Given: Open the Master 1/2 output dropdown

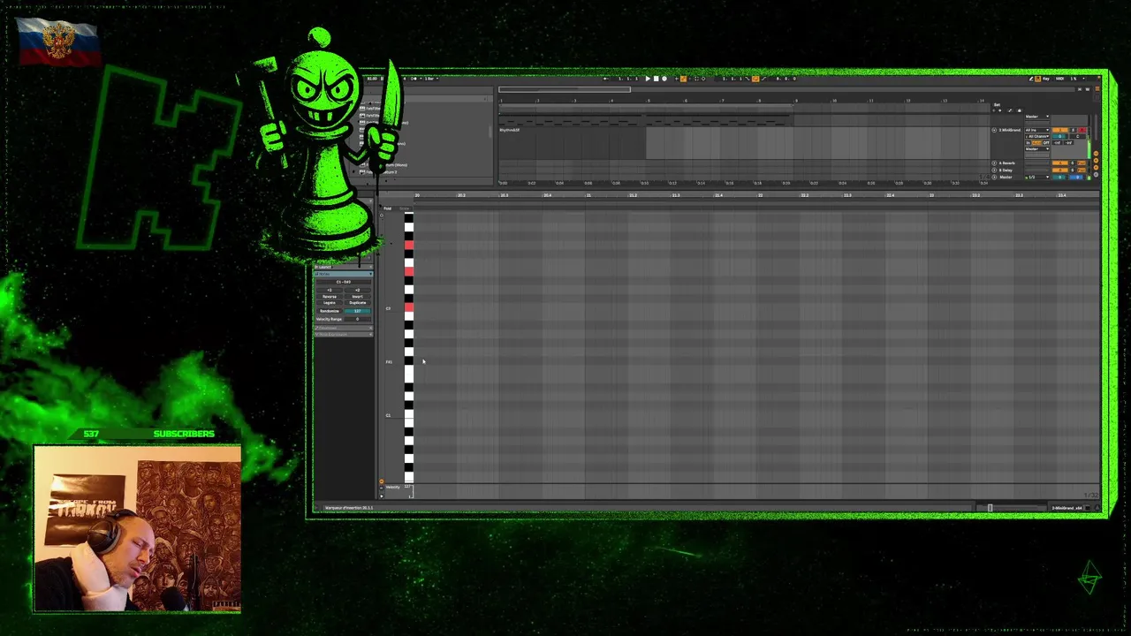Looking at the screenshot, I should [x=1037, y=178].
